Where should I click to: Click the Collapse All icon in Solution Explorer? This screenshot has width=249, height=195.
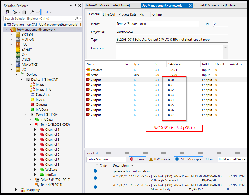(x=24, y=12)
